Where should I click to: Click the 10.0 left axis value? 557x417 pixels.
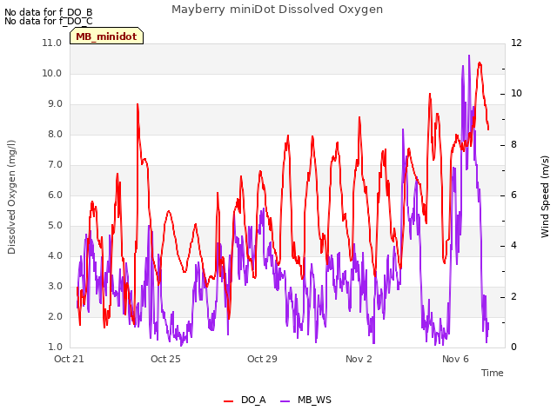tap(52, 73)
